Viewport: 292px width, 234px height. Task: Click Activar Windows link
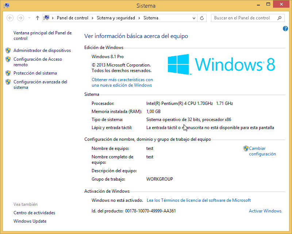265,211
